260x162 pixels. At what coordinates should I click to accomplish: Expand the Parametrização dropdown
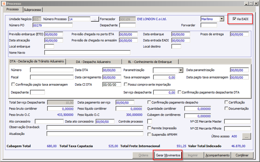click(x=181, y=70)
